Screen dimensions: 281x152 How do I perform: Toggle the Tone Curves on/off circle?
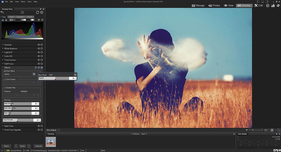[42, 60]
